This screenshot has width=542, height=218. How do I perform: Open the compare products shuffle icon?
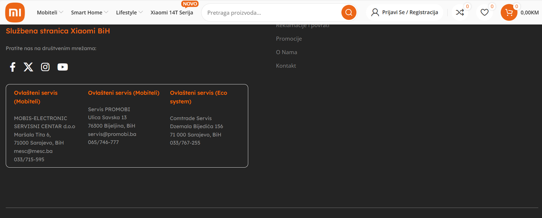(x=460, y=12)
